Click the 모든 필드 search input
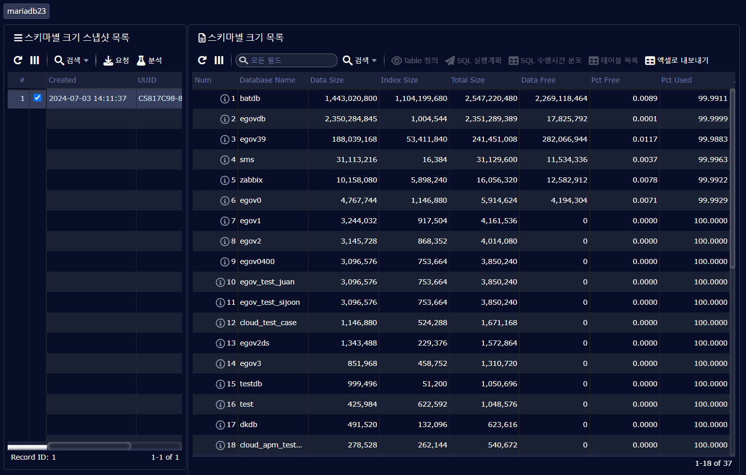Image resolution: width=746 pixels, height=475 pixels. pyautogui.click(x=291, y=60)
